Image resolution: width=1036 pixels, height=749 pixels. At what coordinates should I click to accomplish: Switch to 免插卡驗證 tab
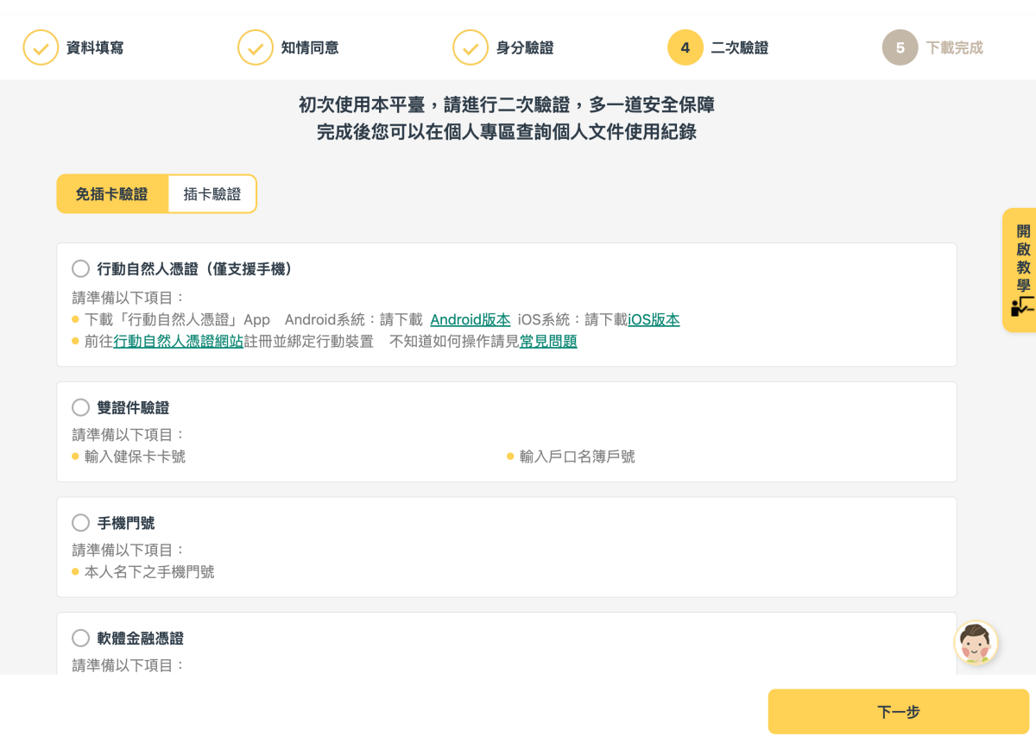tap(111, 194)
